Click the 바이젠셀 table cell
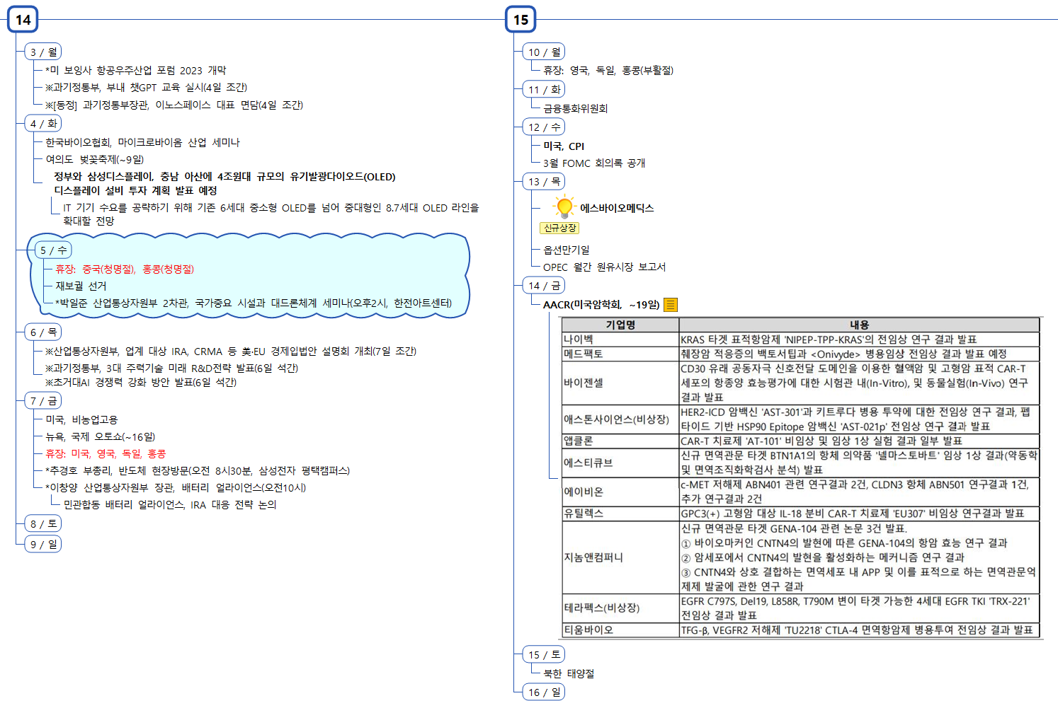Viewport: 1058px width, 708px height. click(x=620, y=383)
